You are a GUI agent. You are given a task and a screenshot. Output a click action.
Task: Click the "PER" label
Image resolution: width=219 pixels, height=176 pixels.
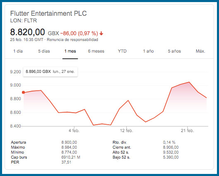click(15, 162)
